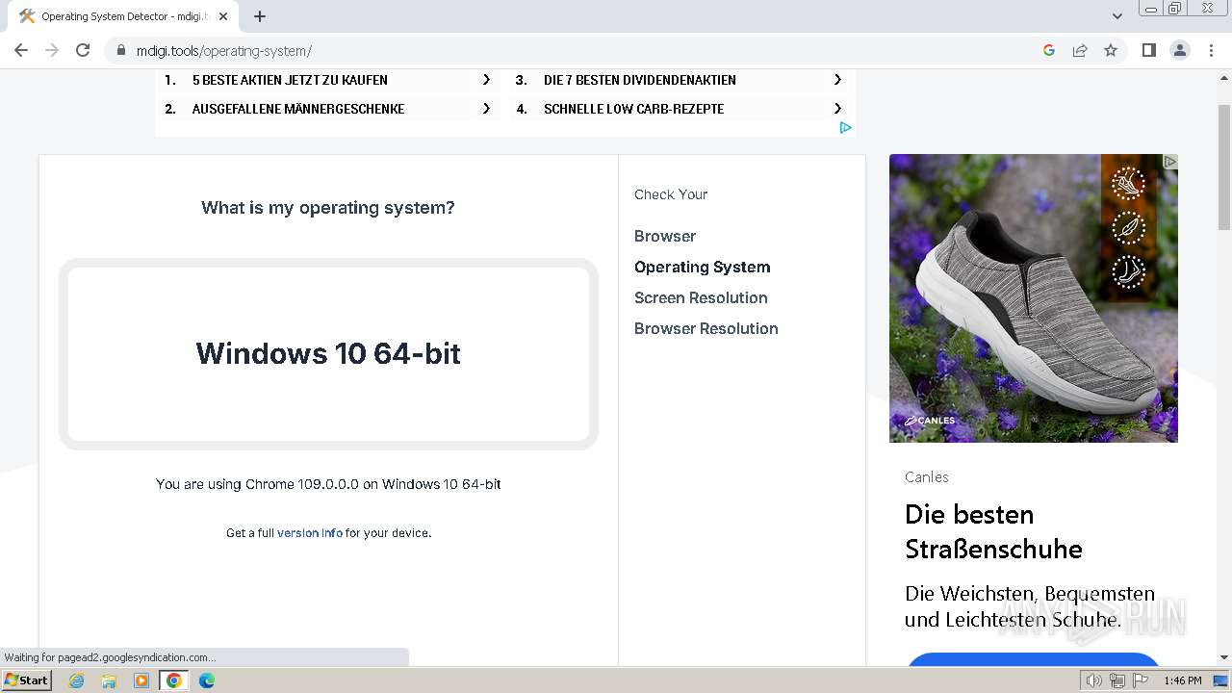Open ad link '5 Beste Aktien jetzt zu kaufen'
Screen dimensions: 1232x693
(290, 80)
